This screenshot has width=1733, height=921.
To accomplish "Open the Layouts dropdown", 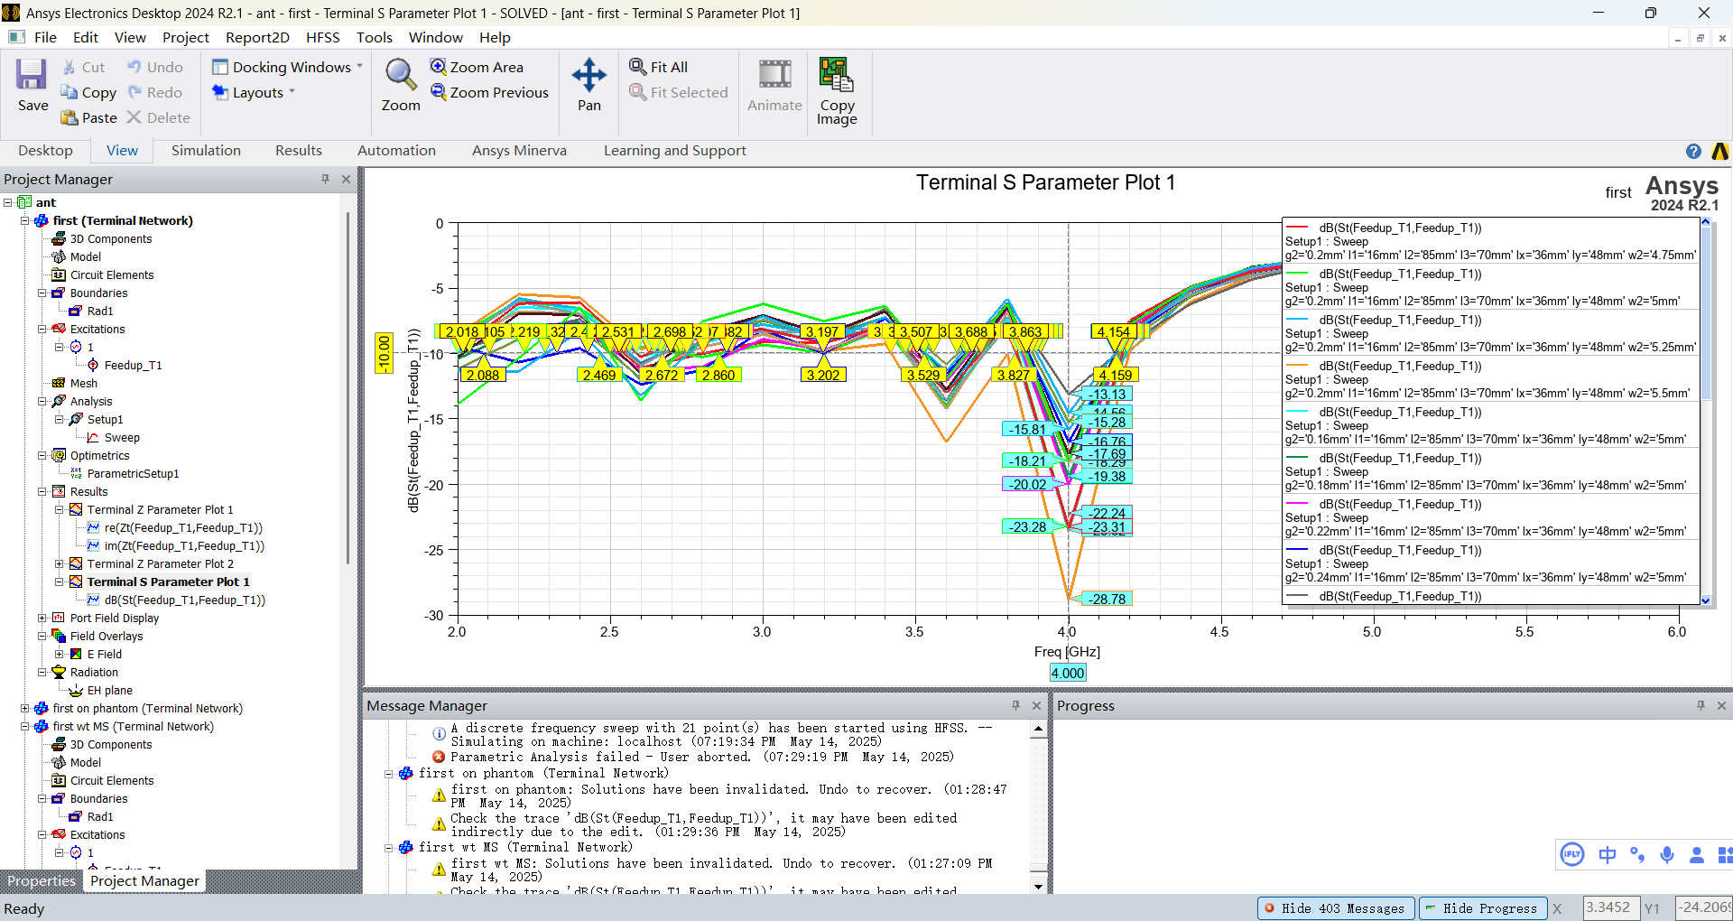I will tap(254, 92).
